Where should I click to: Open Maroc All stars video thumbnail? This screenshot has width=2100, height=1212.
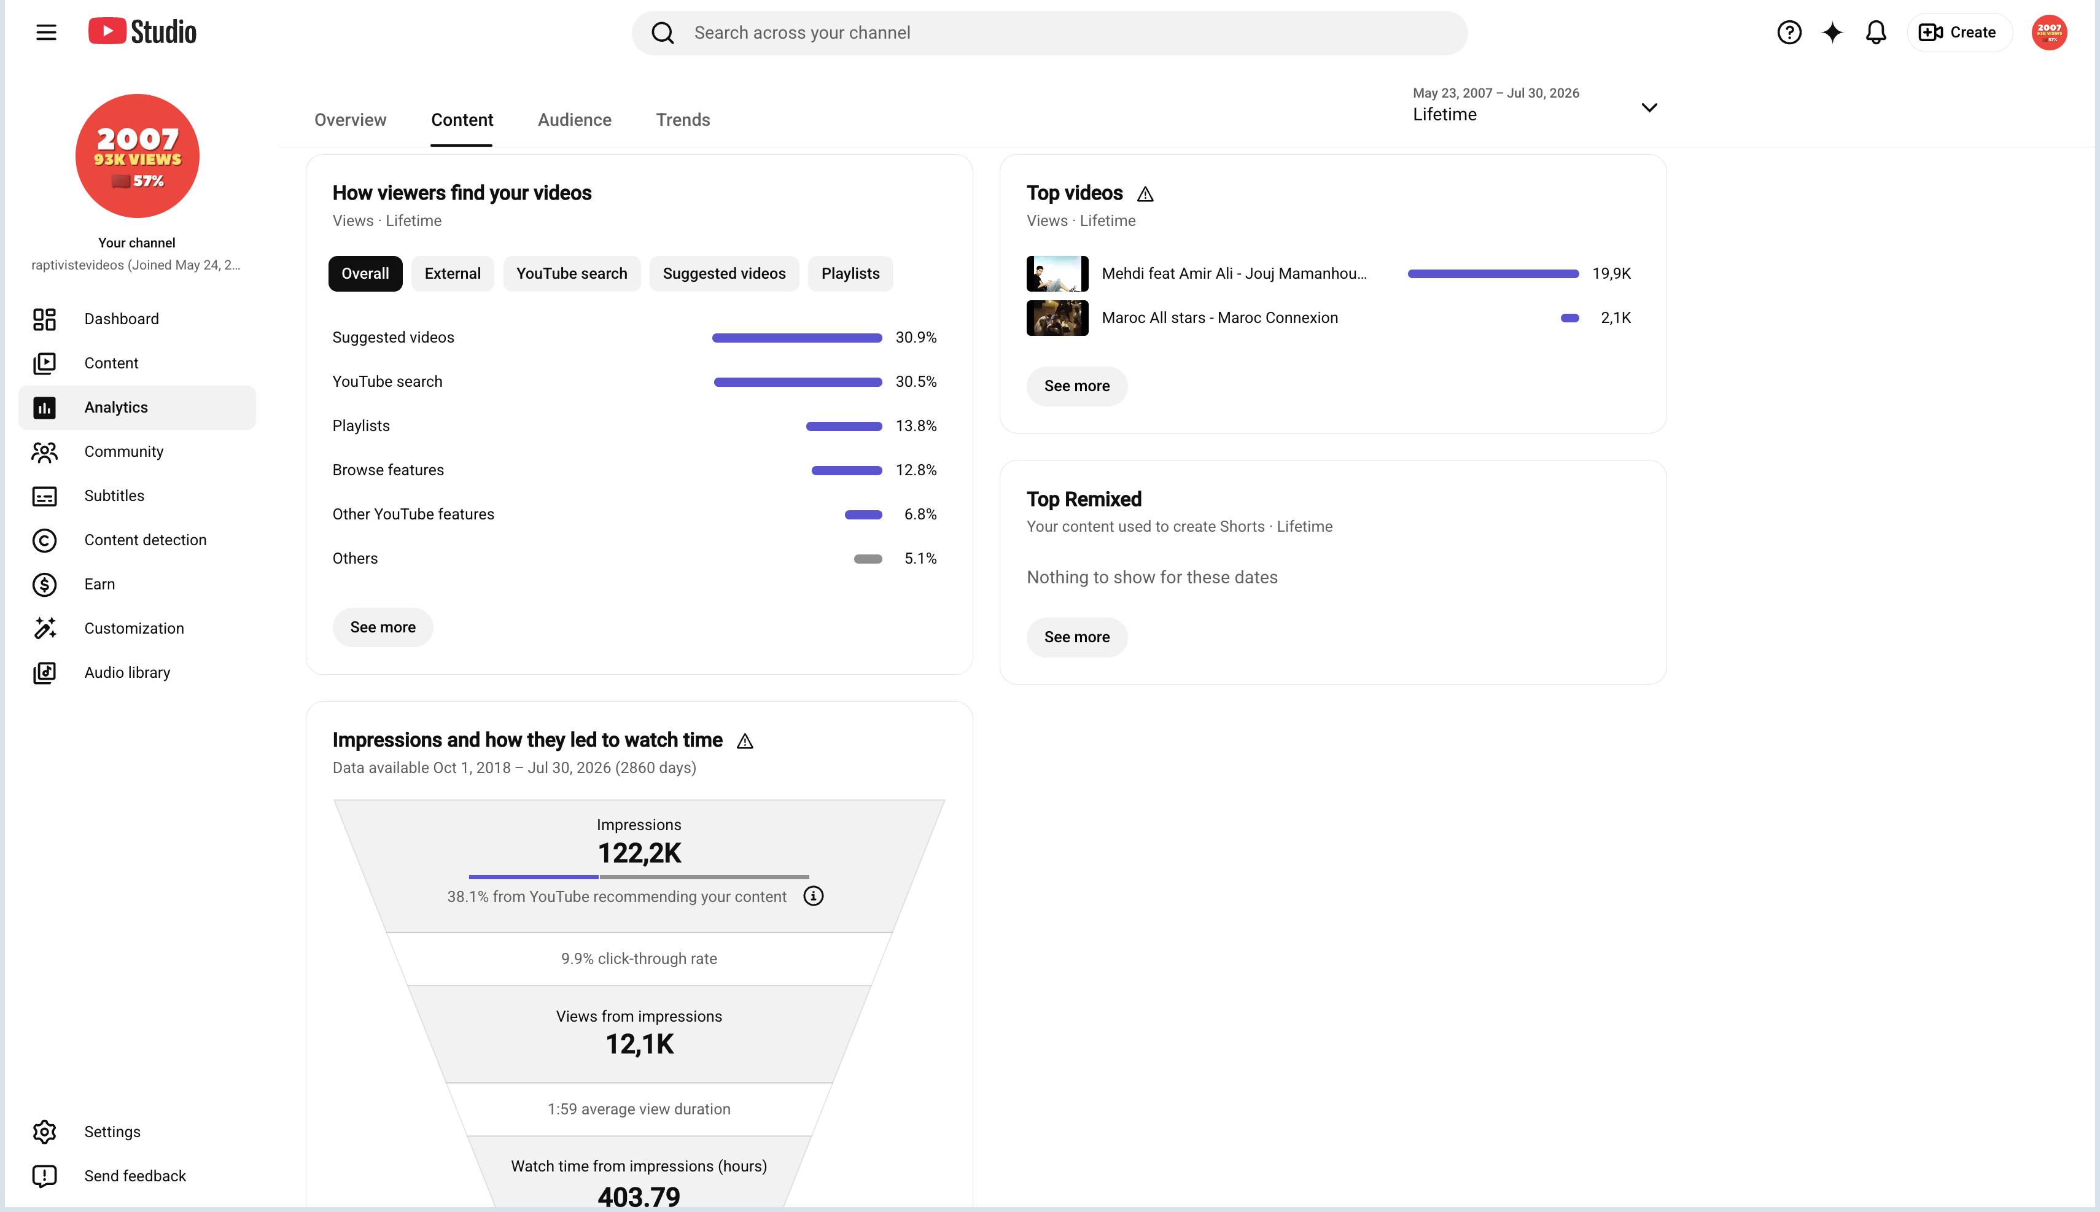pyautogui.click(x=1057, y=318)
